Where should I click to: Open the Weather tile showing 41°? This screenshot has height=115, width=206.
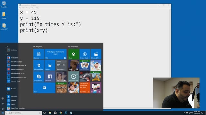61,65
